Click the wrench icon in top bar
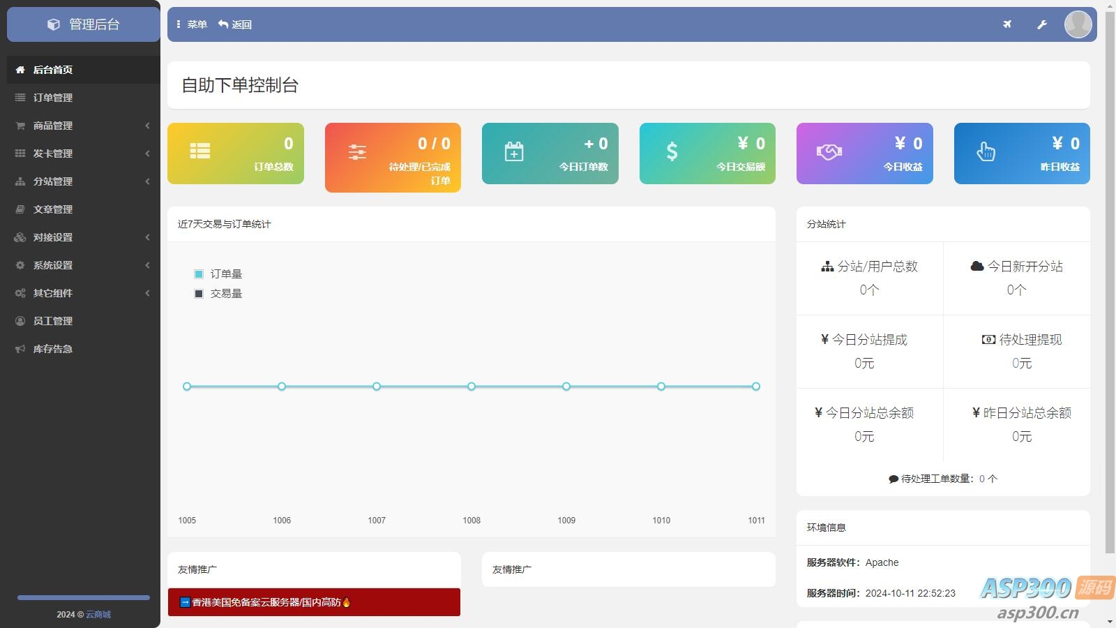Viewport: 1116px width, 628px height. 1042,24
